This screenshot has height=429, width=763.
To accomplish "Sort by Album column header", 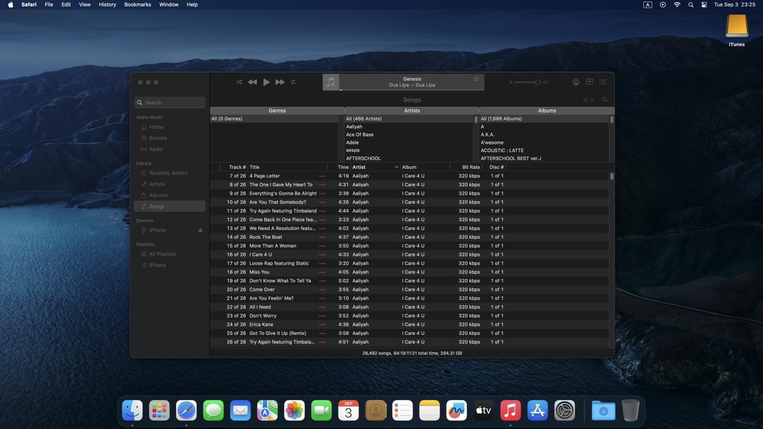I will (x=425, y=167).
